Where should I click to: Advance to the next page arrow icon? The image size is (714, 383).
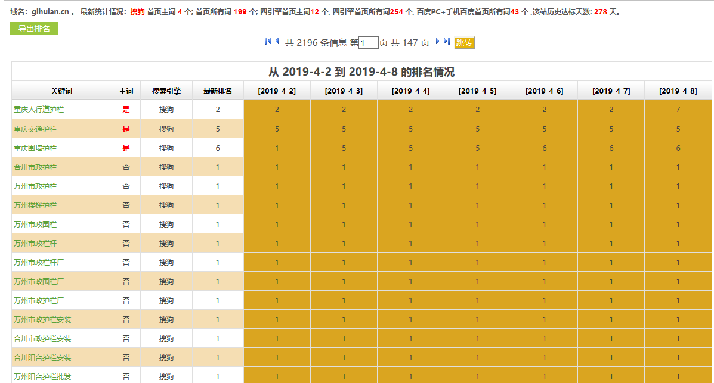(437, 41)
